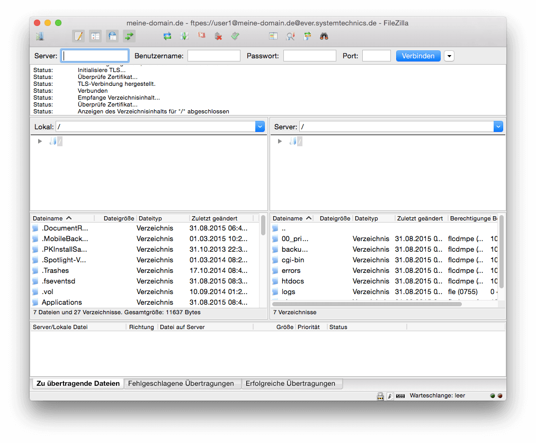Open the Site Manager icon

pyautogui.click(x=40, y=36)
